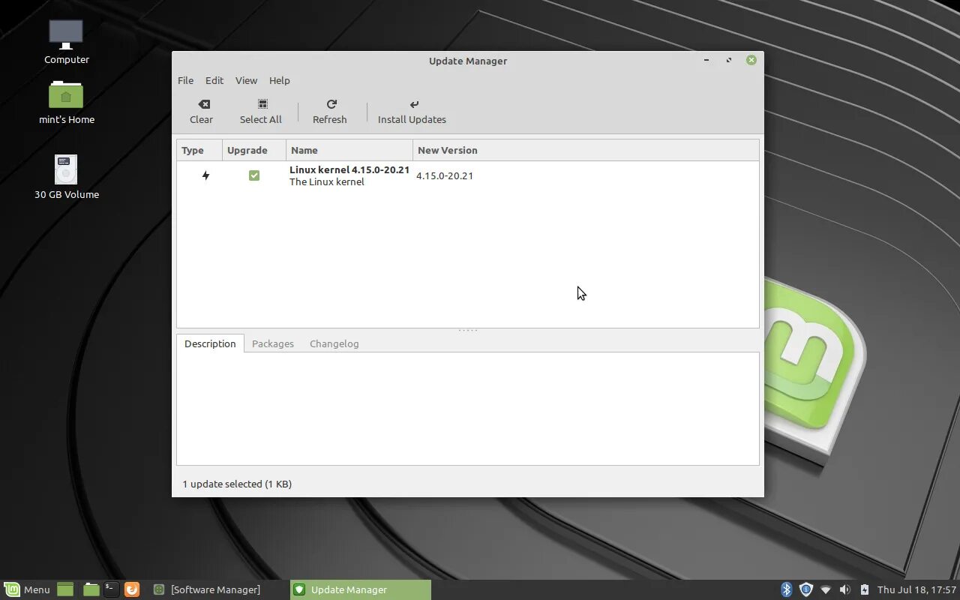Open the Help menu
The height and width of the screenshot is (600, 960).
tap(280, 80)
